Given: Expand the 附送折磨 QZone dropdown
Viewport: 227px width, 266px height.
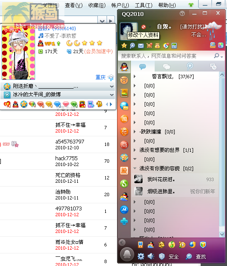Looking at the screenshot, I should point(112,87).
